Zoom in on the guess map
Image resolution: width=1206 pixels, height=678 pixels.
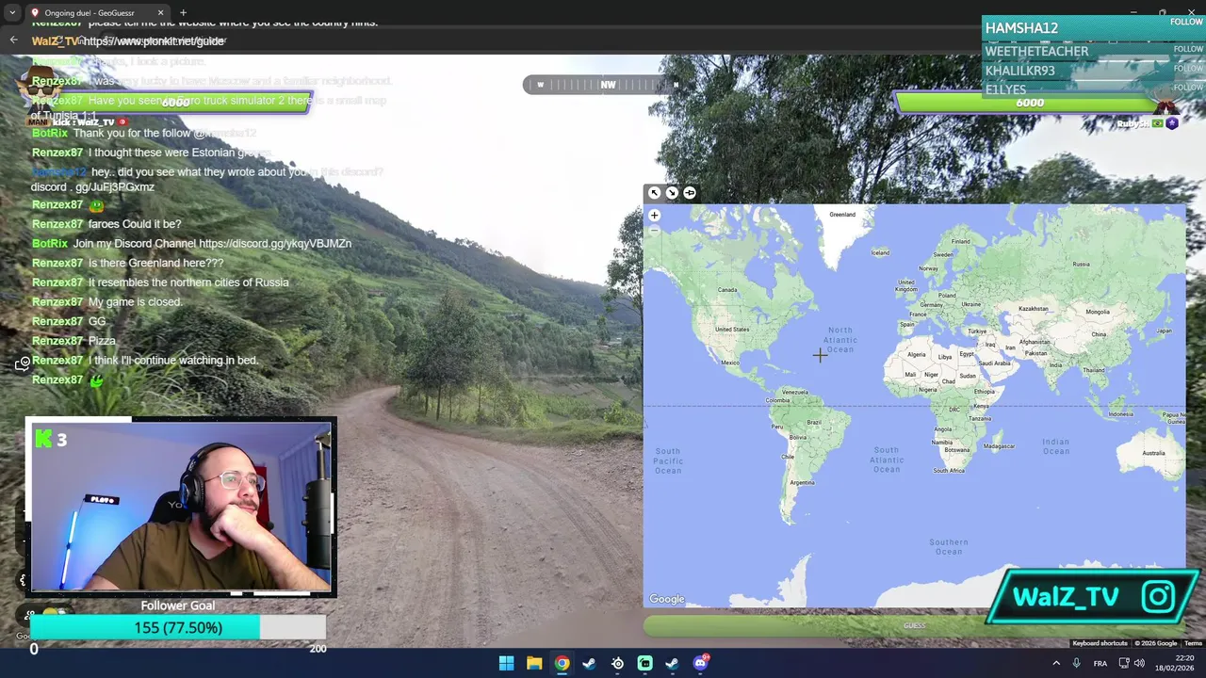(x=654, y=215)
